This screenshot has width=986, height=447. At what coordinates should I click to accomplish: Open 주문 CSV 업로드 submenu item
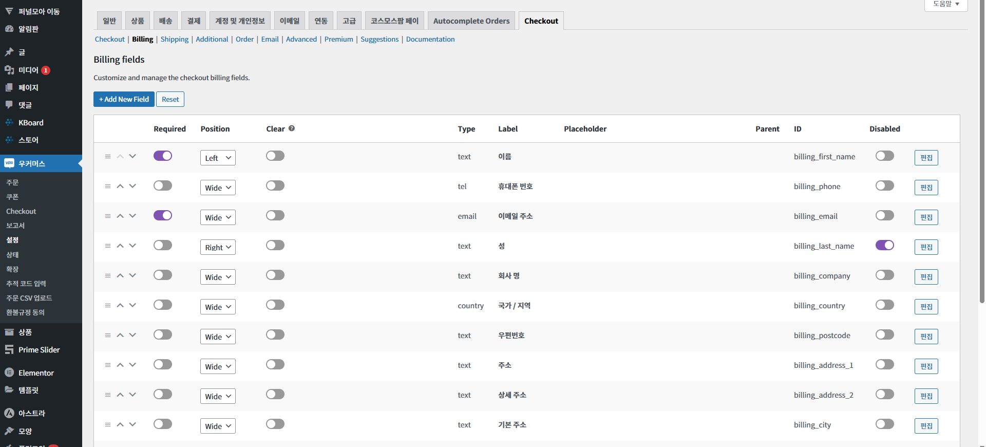(29, 298)
